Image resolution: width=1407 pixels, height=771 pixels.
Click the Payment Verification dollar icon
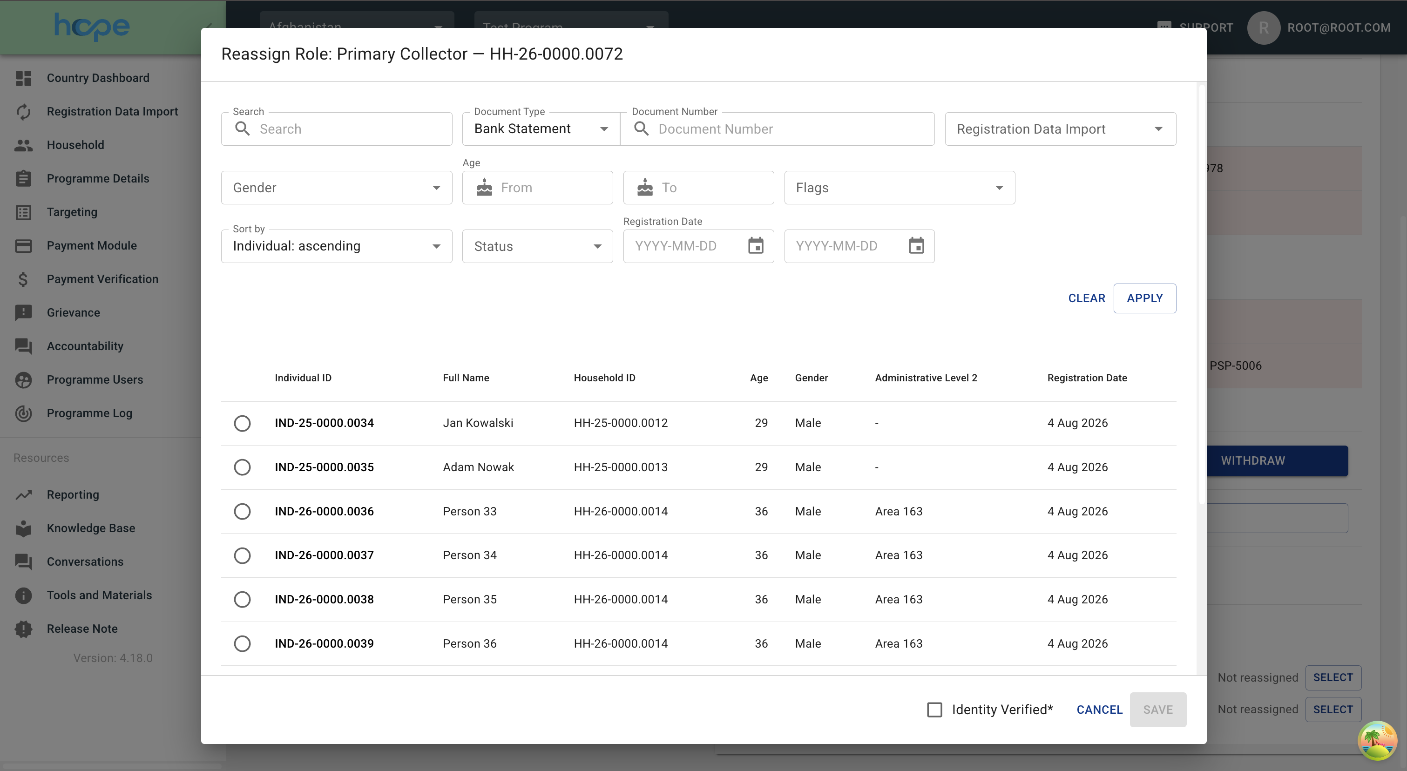(23, 279)
